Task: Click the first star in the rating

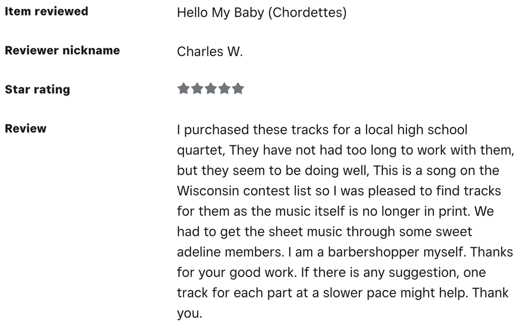Action: 183,89
